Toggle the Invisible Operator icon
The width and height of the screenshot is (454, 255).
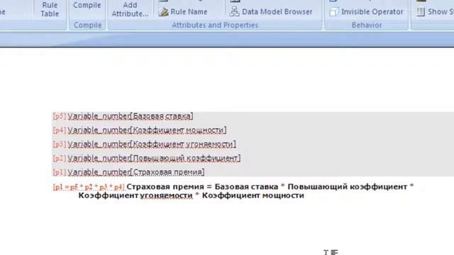pos(333,12)
